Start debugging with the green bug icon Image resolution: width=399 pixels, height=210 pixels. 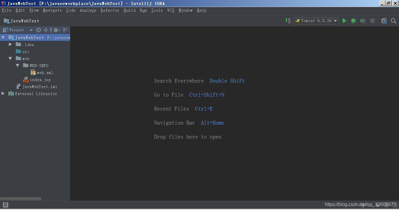click(353, 21)
